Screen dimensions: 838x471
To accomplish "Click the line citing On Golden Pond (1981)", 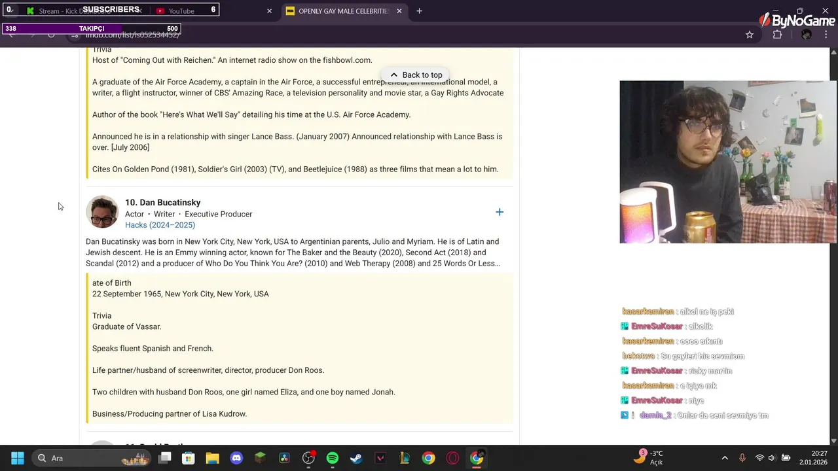I will click(x=295, y=169).
